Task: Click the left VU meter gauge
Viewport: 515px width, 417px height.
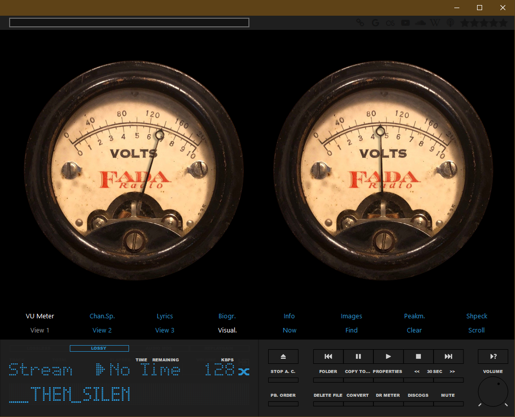Action: pos(134,170)
